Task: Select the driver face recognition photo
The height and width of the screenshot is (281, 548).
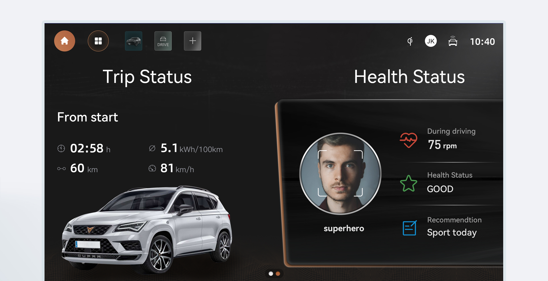Action: coord(340,174)
